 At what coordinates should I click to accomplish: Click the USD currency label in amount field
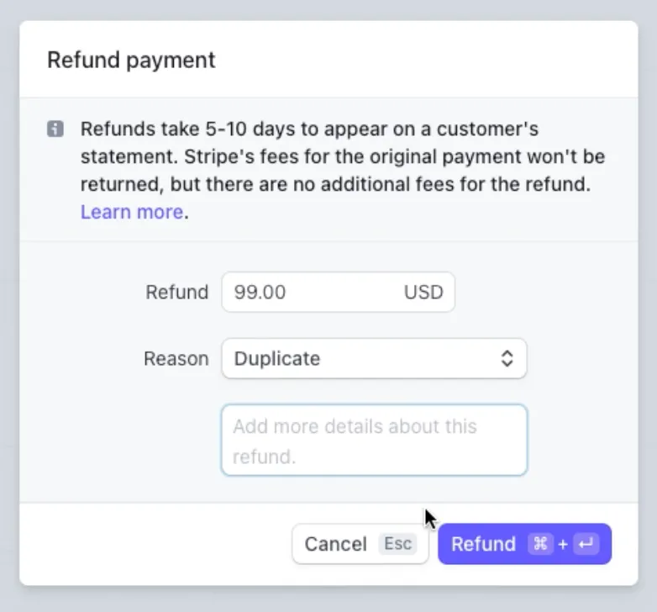pyautogui.click(x=423, y=292)
